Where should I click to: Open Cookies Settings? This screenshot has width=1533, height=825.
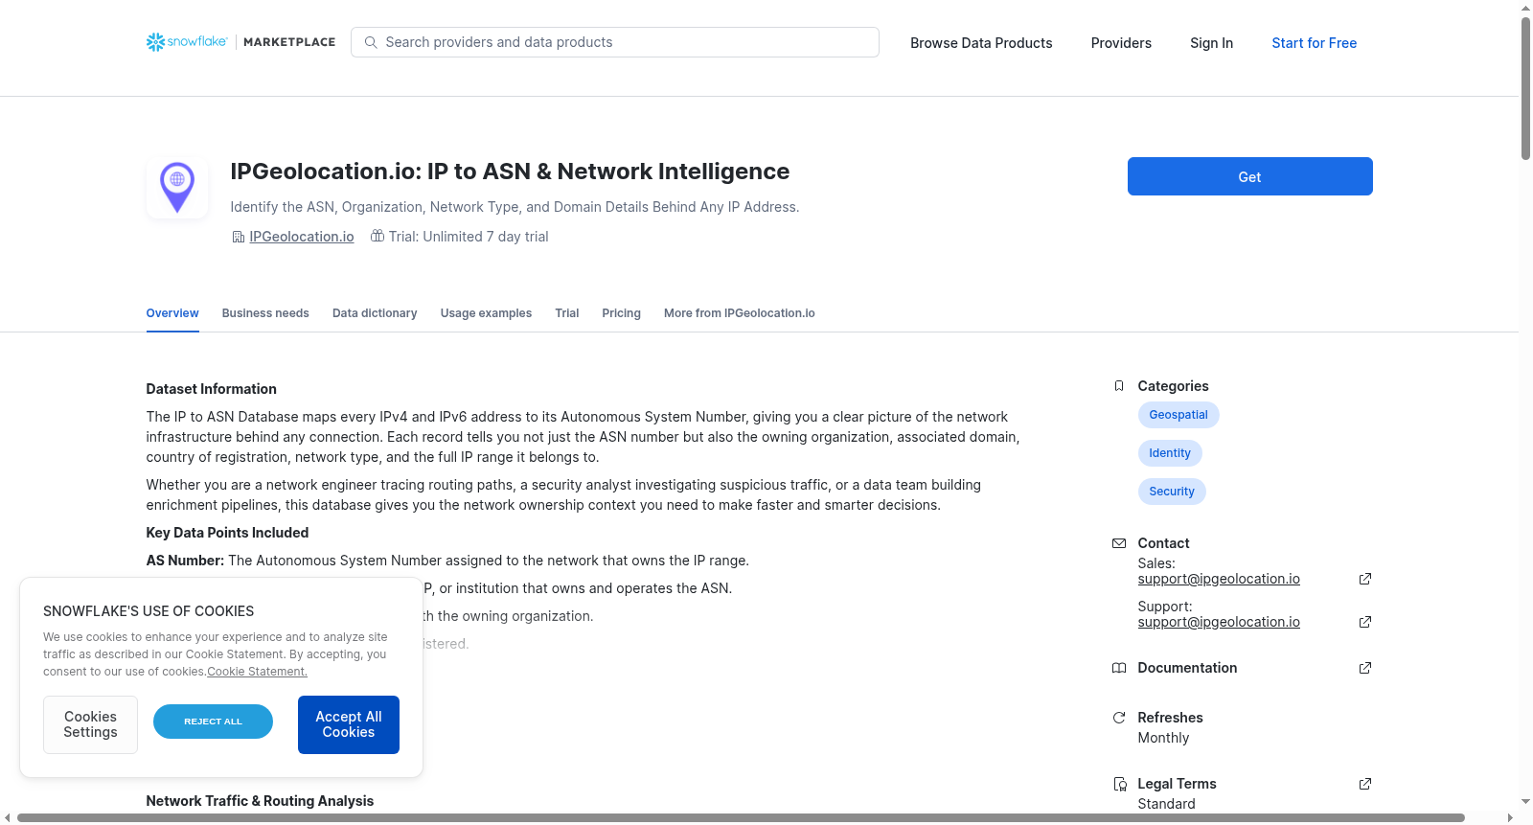coord(90,724)
